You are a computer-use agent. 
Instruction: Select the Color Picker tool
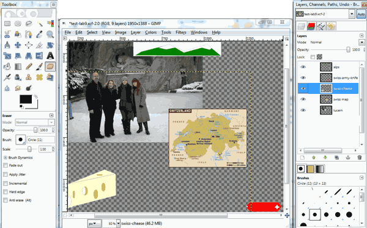(x=39, y=34)
